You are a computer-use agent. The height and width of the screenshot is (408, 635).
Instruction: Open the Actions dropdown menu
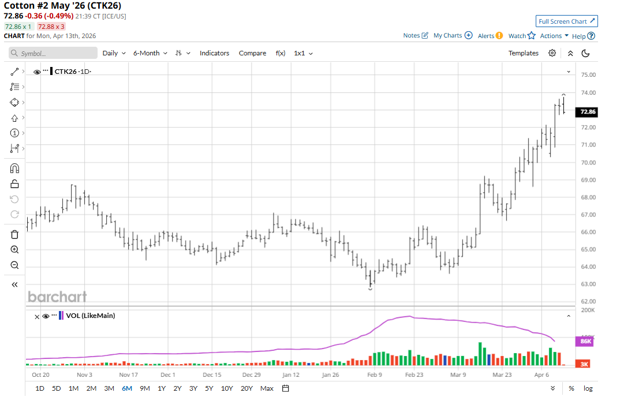click(x=554, y=36)
